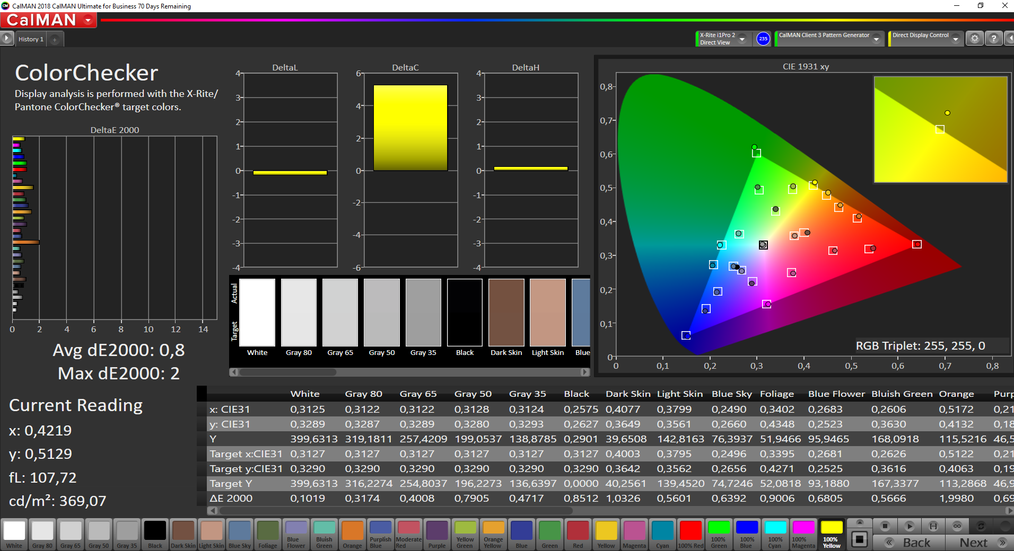Expand pattern window up-arrow button
This screenshot has height=551, width=1014.
click(860, 522)
